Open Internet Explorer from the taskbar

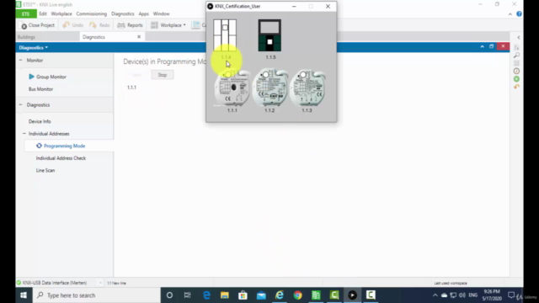280,295
